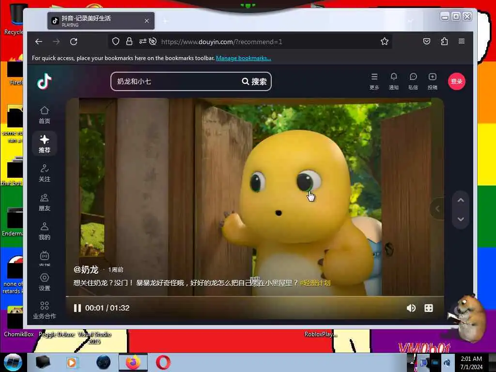Open Firefox extensions puzzle icon

(444, 42)
